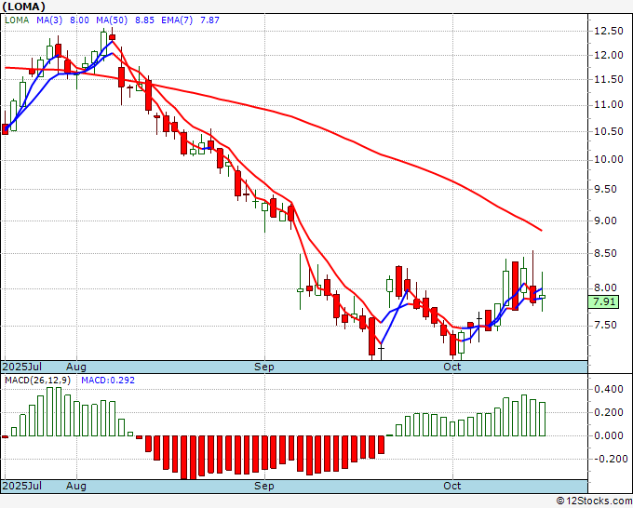The height and width of the screenshot is (508, 633).
Task: Click the 11.50 price axis label
Action: 609,80
